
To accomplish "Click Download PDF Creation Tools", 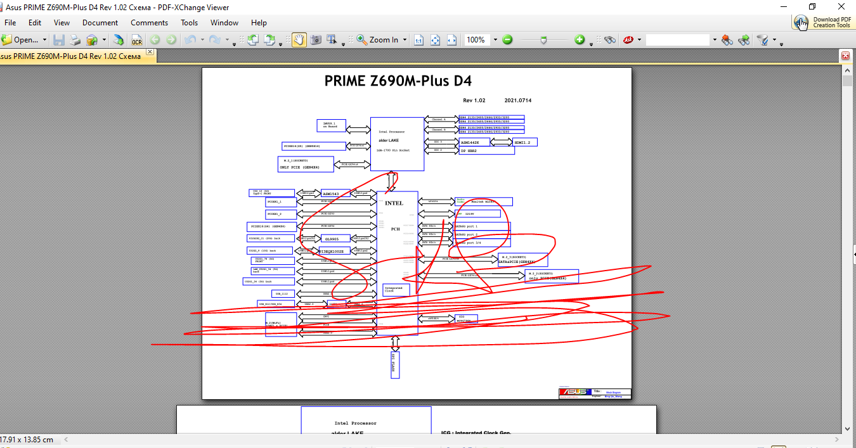I will (x=823, y=22).
